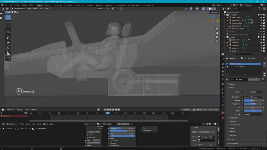Open the viewport Options button
This screenshot has height=150, width=267.
[x=214, y=12]
